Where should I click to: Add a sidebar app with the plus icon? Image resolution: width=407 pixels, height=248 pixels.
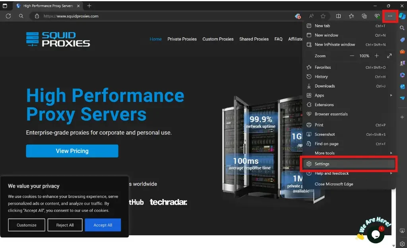pos(402,117)
